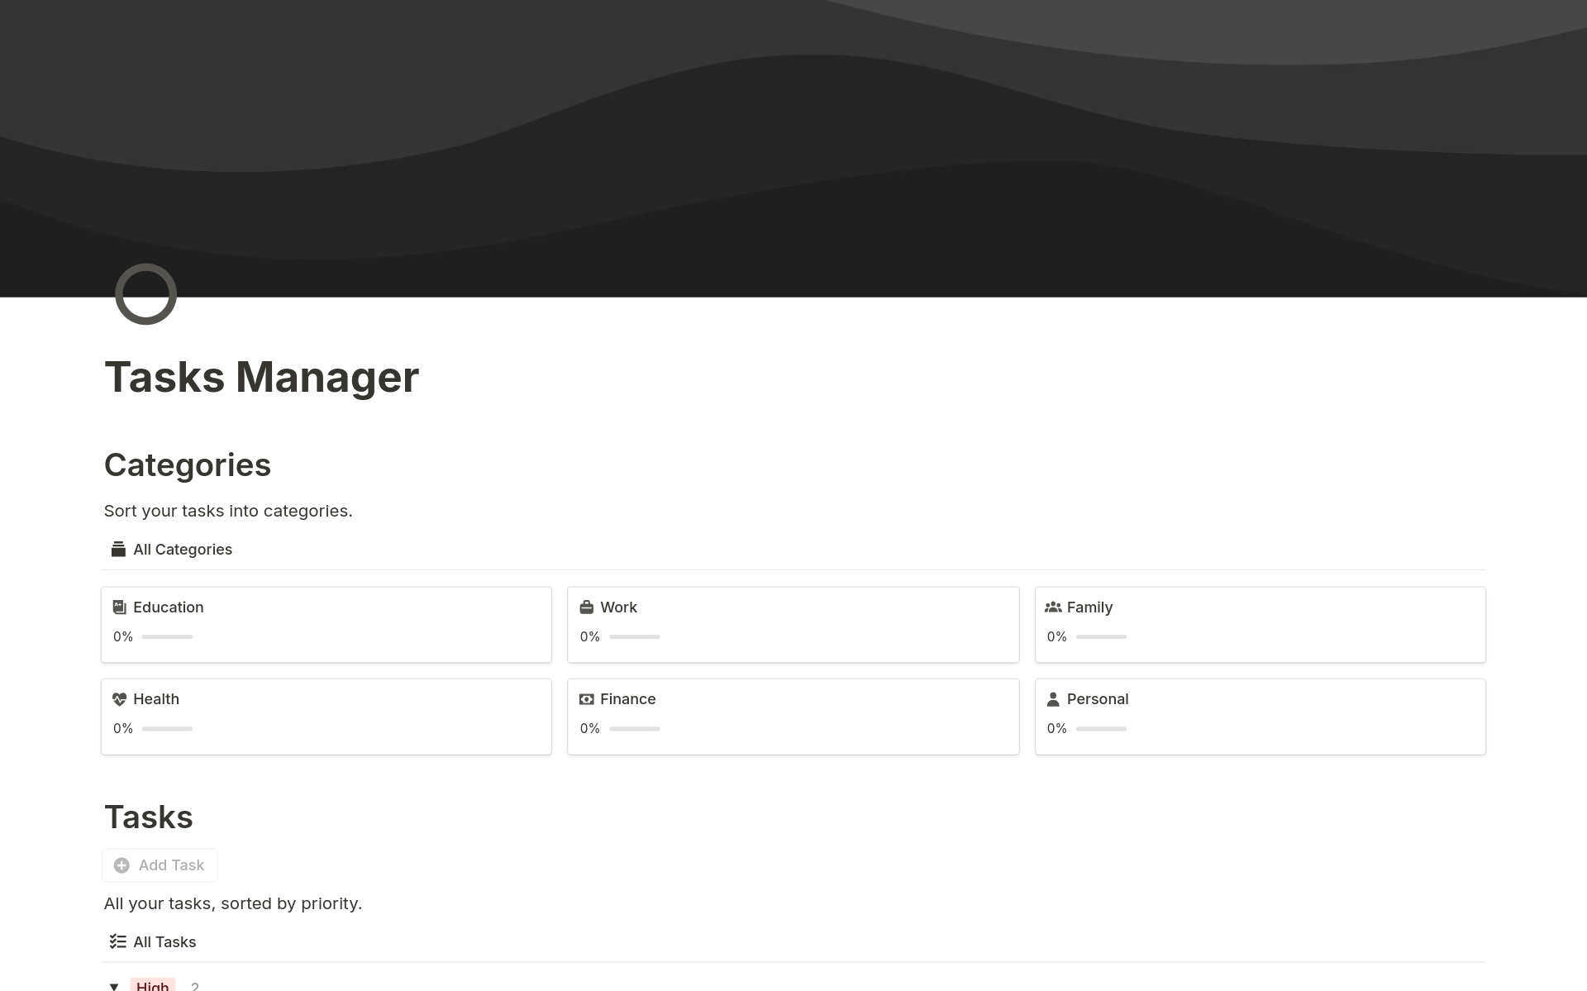Click the Health heartbeat icon
This screenshot has height=991, width=1587.
point(119,699)
